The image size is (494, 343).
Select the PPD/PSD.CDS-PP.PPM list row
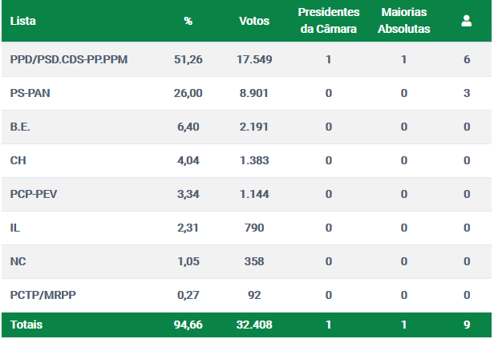tap(247, 59)
